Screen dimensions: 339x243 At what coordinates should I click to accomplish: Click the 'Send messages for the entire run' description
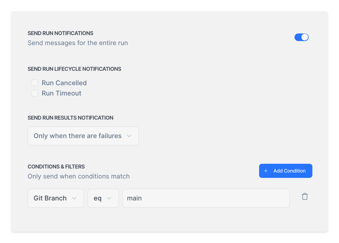point(78,43)
